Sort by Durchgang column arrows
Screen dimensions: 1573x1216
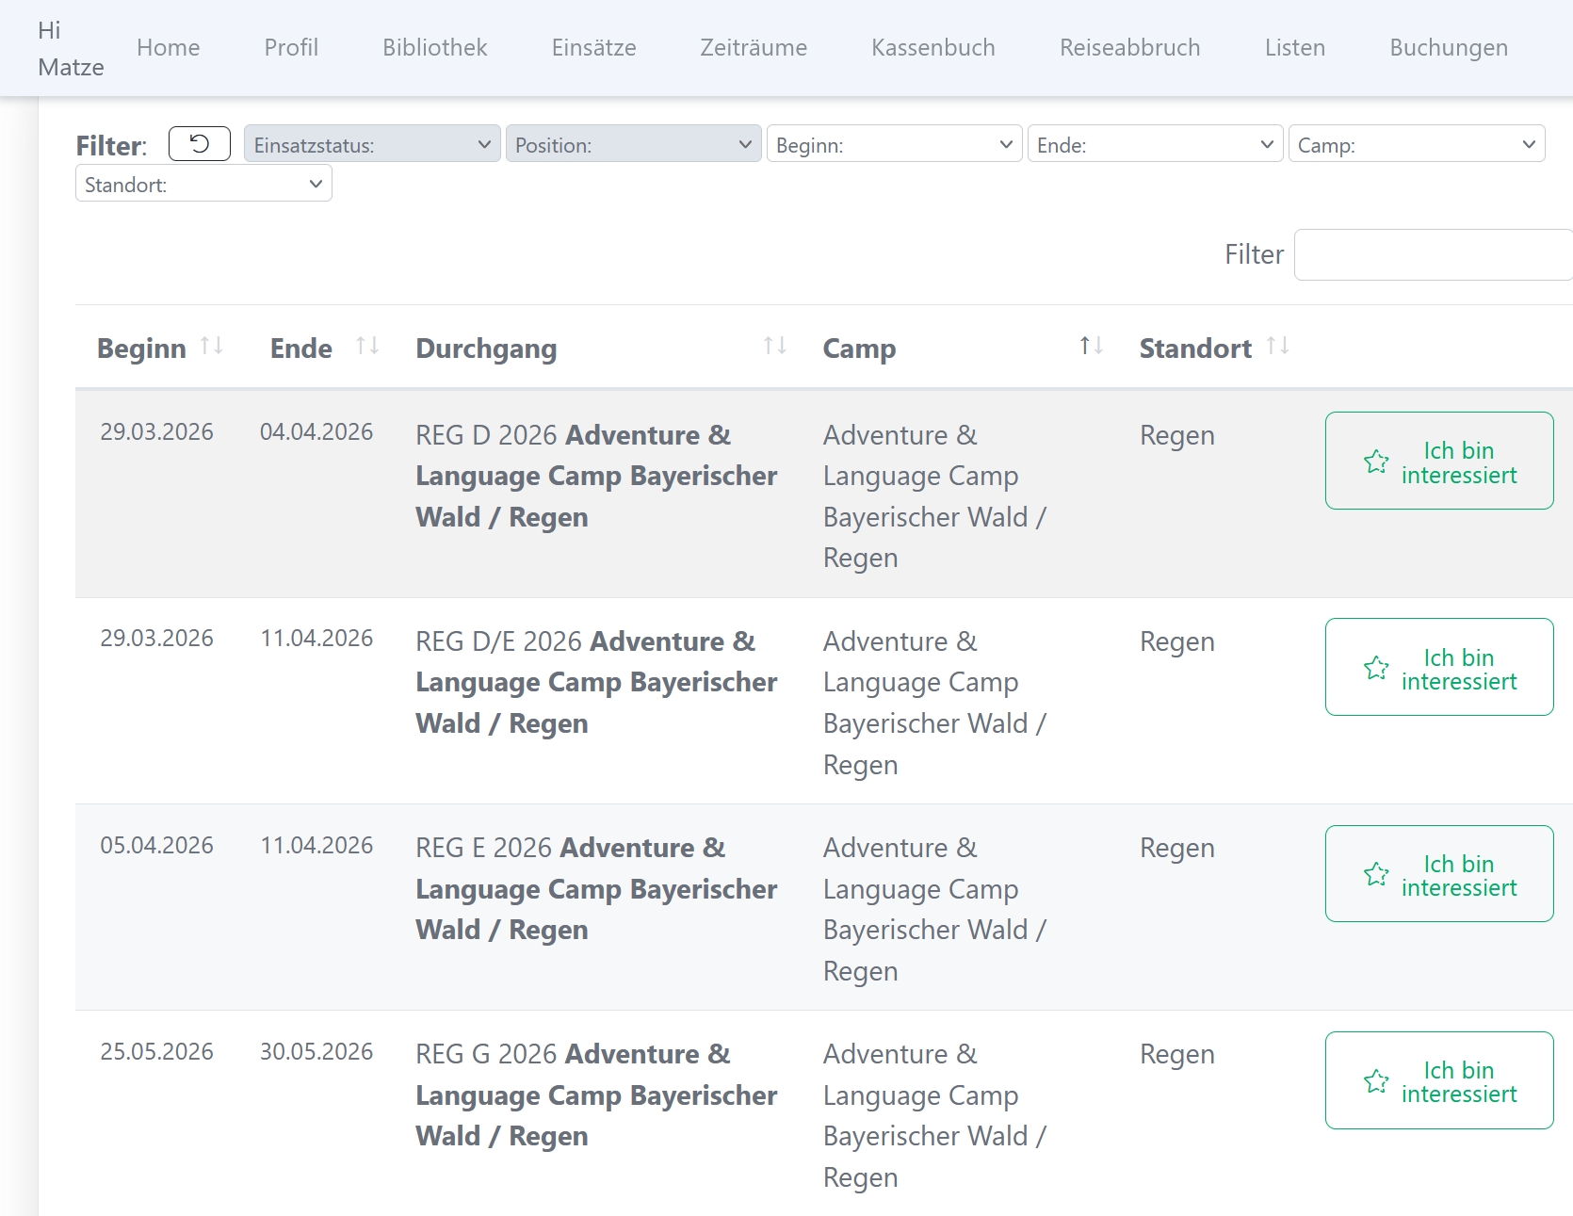774,347
